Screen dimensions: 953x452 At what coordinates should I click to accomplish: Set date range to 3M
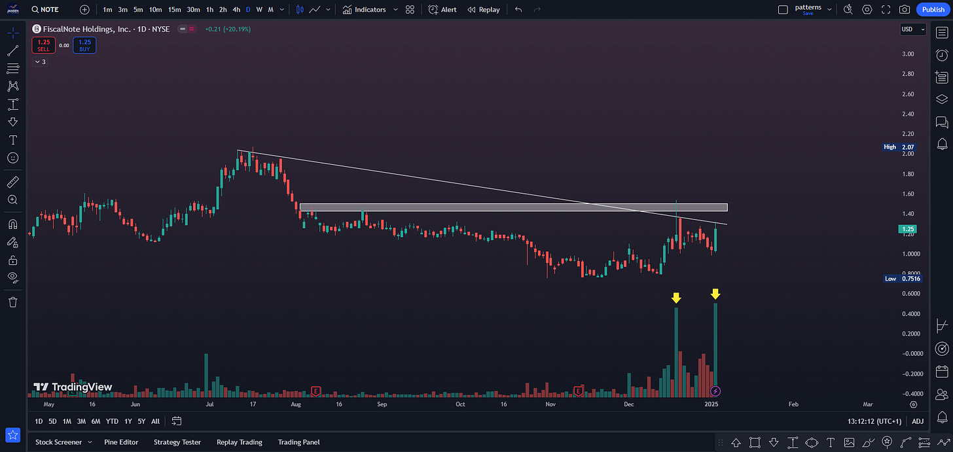coord(81,421)
